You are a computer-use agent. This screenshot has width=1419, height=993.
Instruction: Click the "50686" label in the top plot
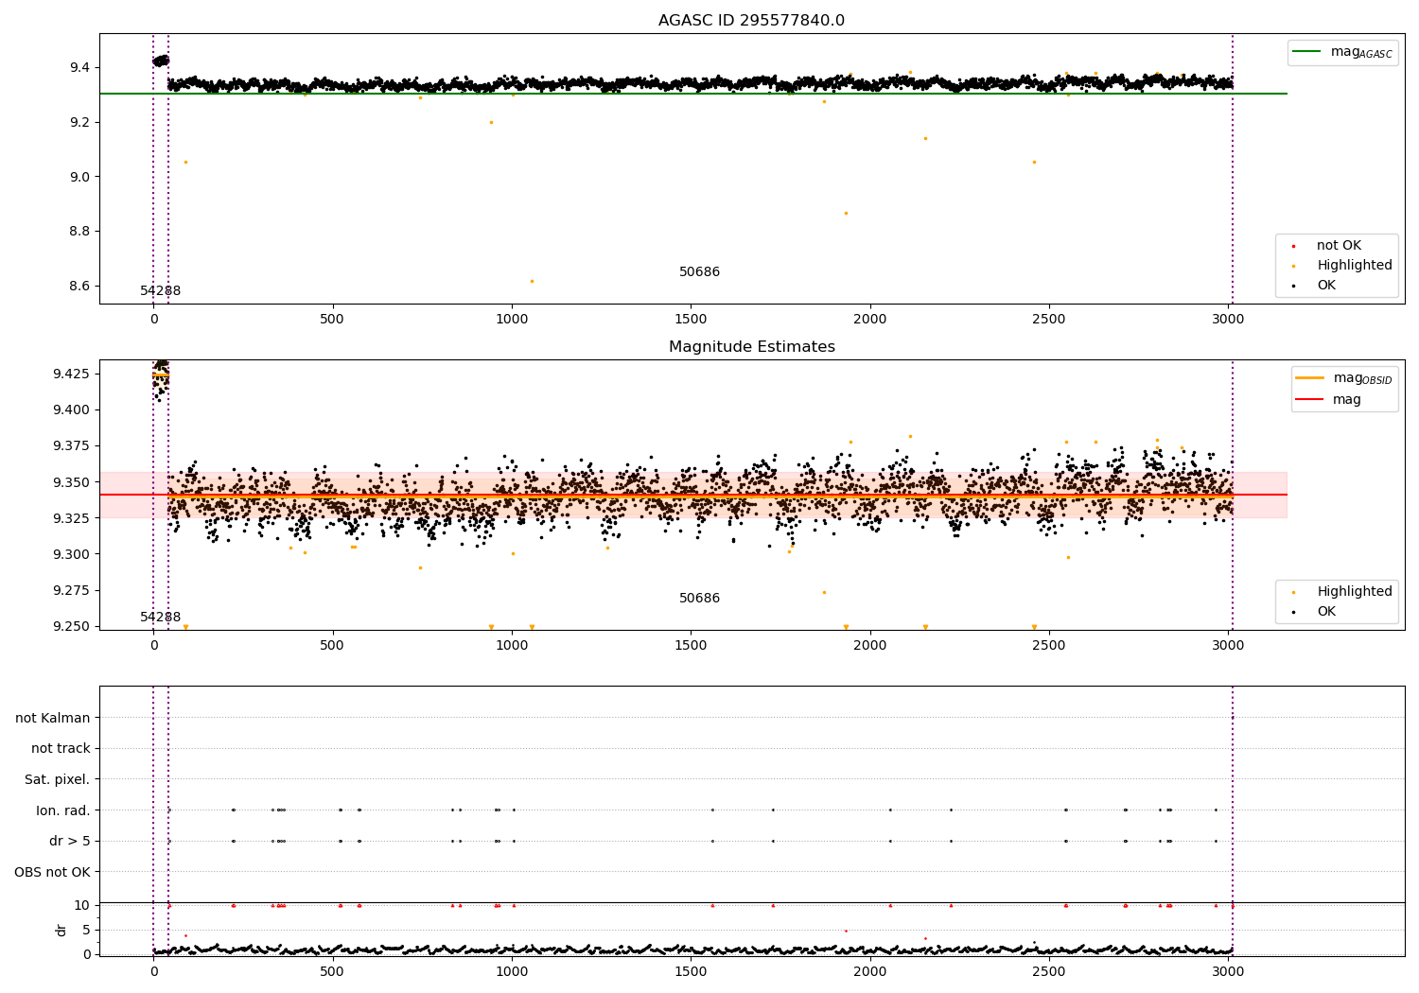tap(699, 272)
